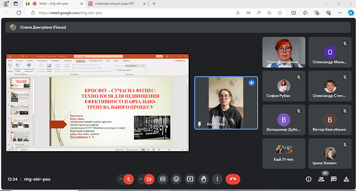
Task: Expand video settings chevron beside camera
Action: coord(141,179)
